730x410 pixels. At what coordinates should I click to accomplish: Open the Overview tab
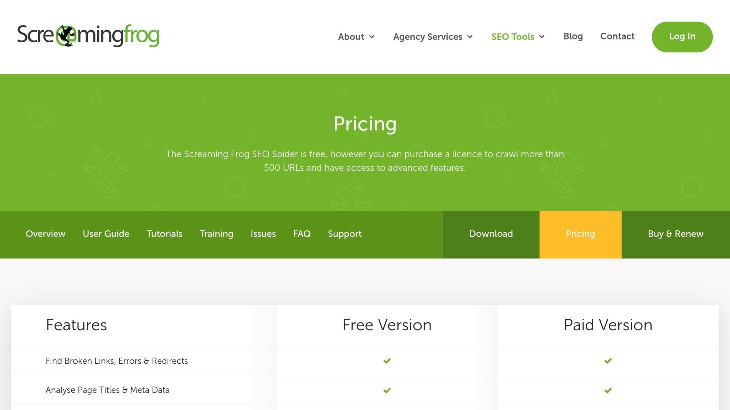click(x=46, y=234)
